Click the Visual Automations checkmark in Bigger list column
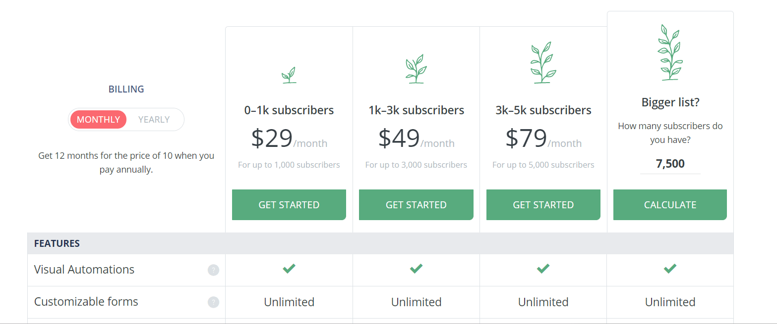Image resolution: width=777 pixels, height=324 pixels. tap(670, 269)
